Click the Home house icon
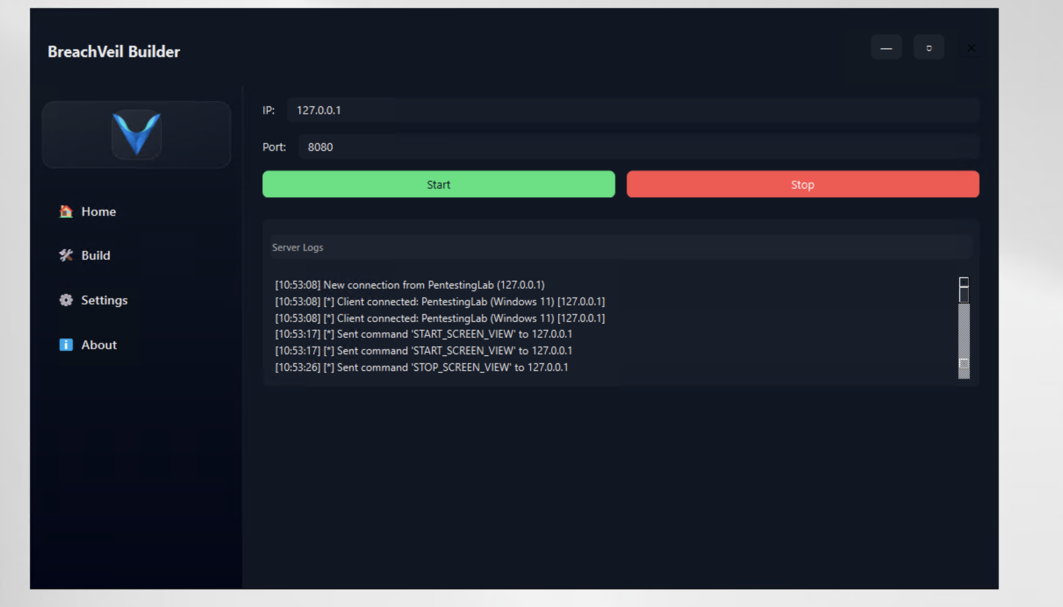Viewport: 1063px width, 607px height. [66, 211]
